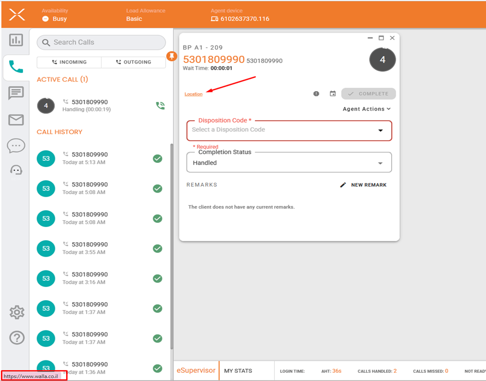Click the calendar schedule icon
The image size is (486, 381).
click(333, 94)
